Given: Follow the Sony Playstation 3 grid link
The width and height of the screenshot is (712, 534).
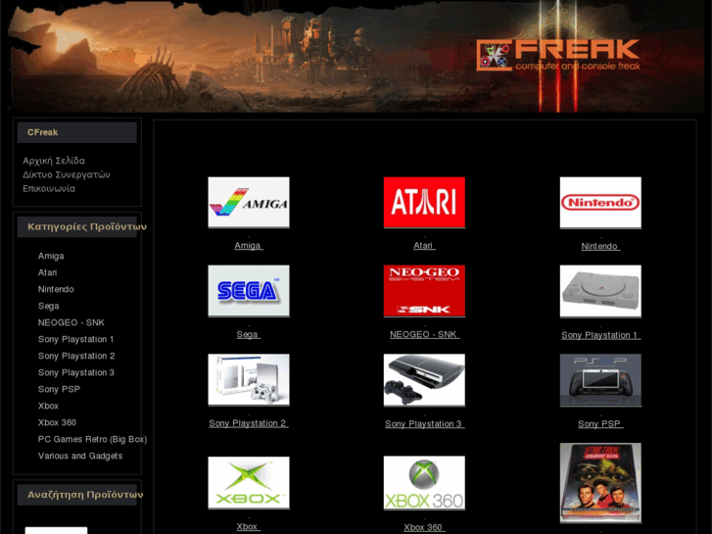Looking at the screenshot, I should tap(424, 424).
